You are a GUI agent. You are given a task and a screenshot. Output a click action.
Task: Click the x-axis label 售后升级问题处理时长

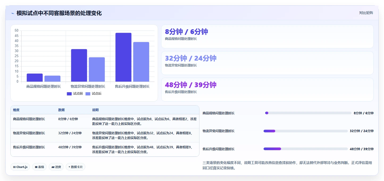[x=132, y=87]
